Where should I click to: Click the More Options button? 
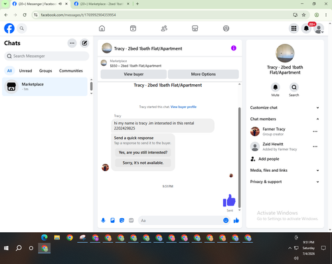(x=203, y=74)
